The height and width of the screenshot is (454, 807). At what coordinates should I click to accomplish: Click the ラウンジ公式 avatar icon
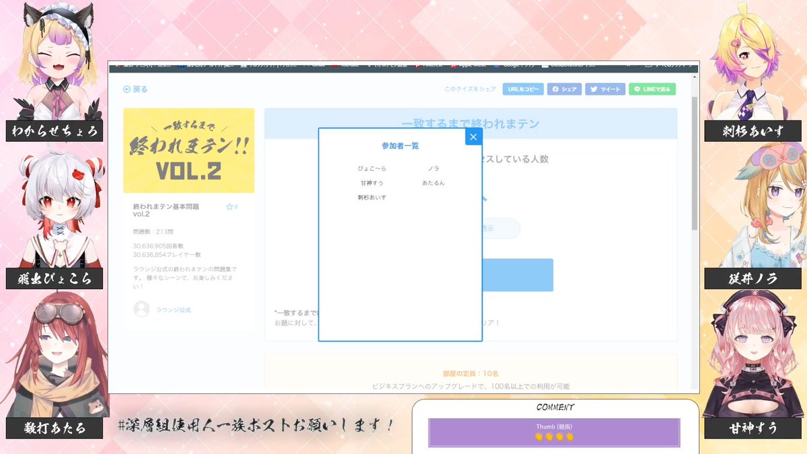tap(141, 309)
